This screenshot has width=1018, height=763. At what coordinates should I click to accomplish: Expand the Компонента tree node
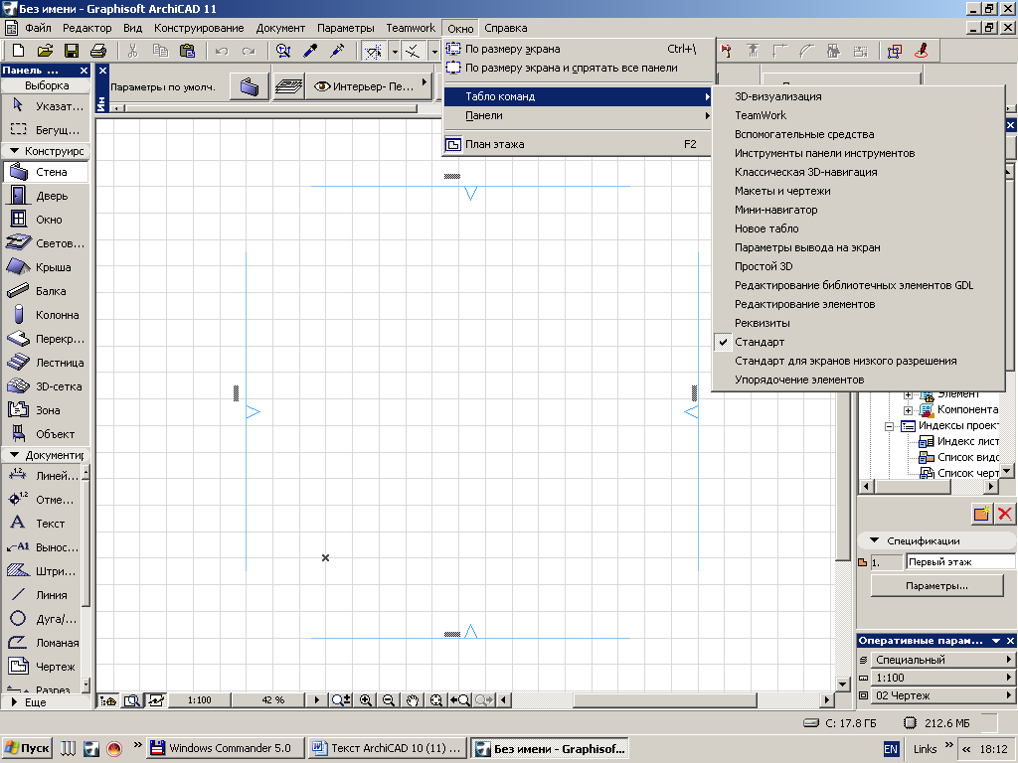click(x=909, y=410)
